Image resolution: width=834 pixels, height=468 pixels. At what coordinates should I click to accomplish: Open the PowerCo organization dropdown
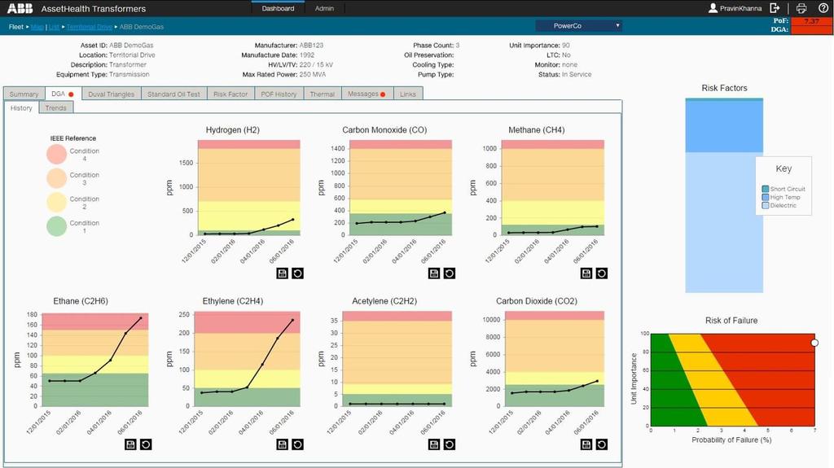(x=579, y=25)
